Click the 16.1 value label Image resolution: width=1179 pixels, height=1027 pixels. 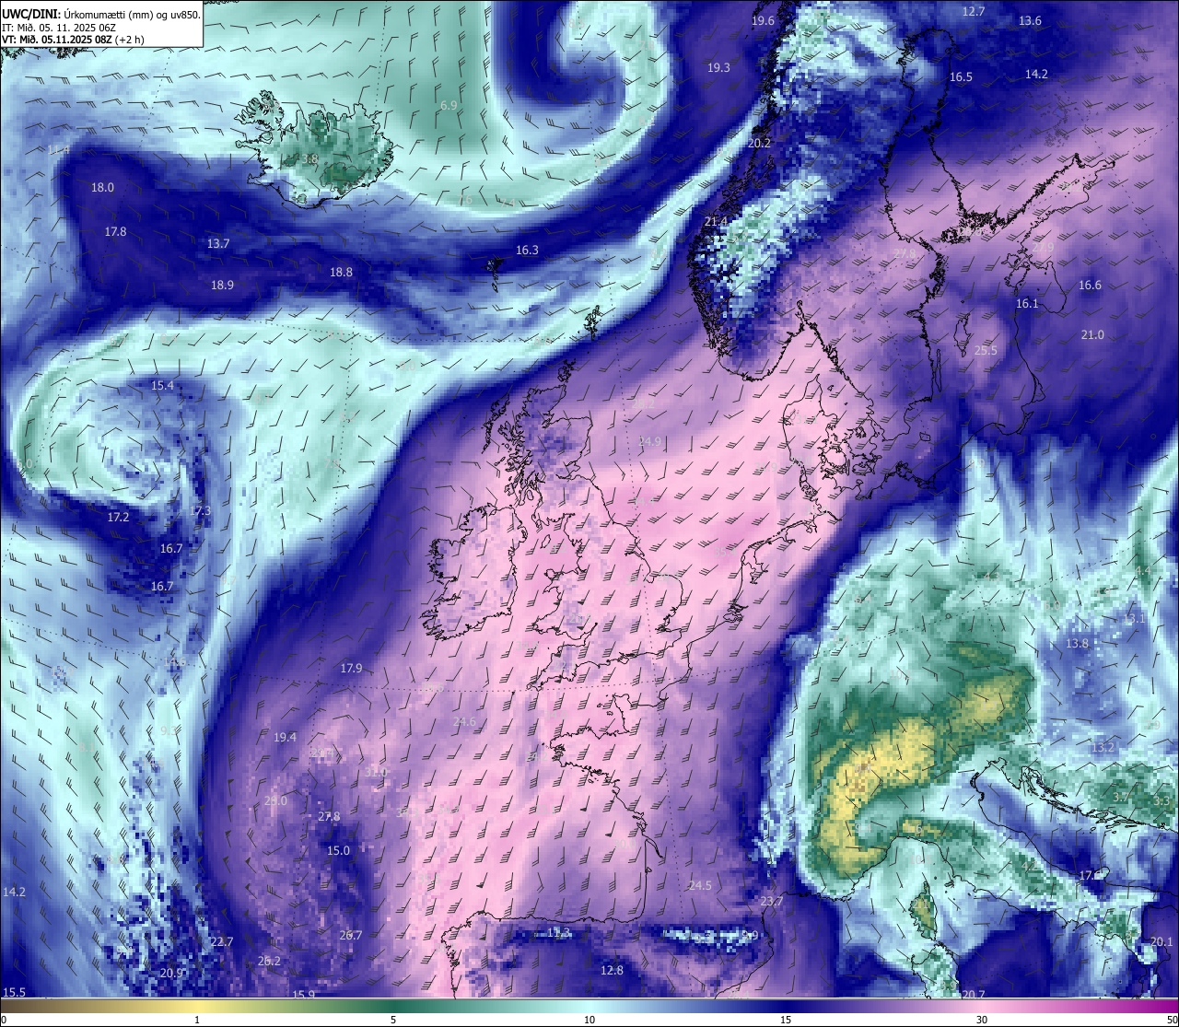[1027, 304]
